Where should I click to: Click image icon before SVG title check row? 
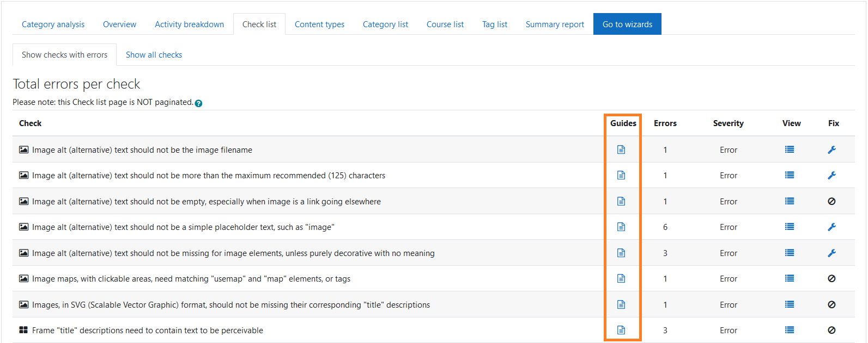coord(23,304)
